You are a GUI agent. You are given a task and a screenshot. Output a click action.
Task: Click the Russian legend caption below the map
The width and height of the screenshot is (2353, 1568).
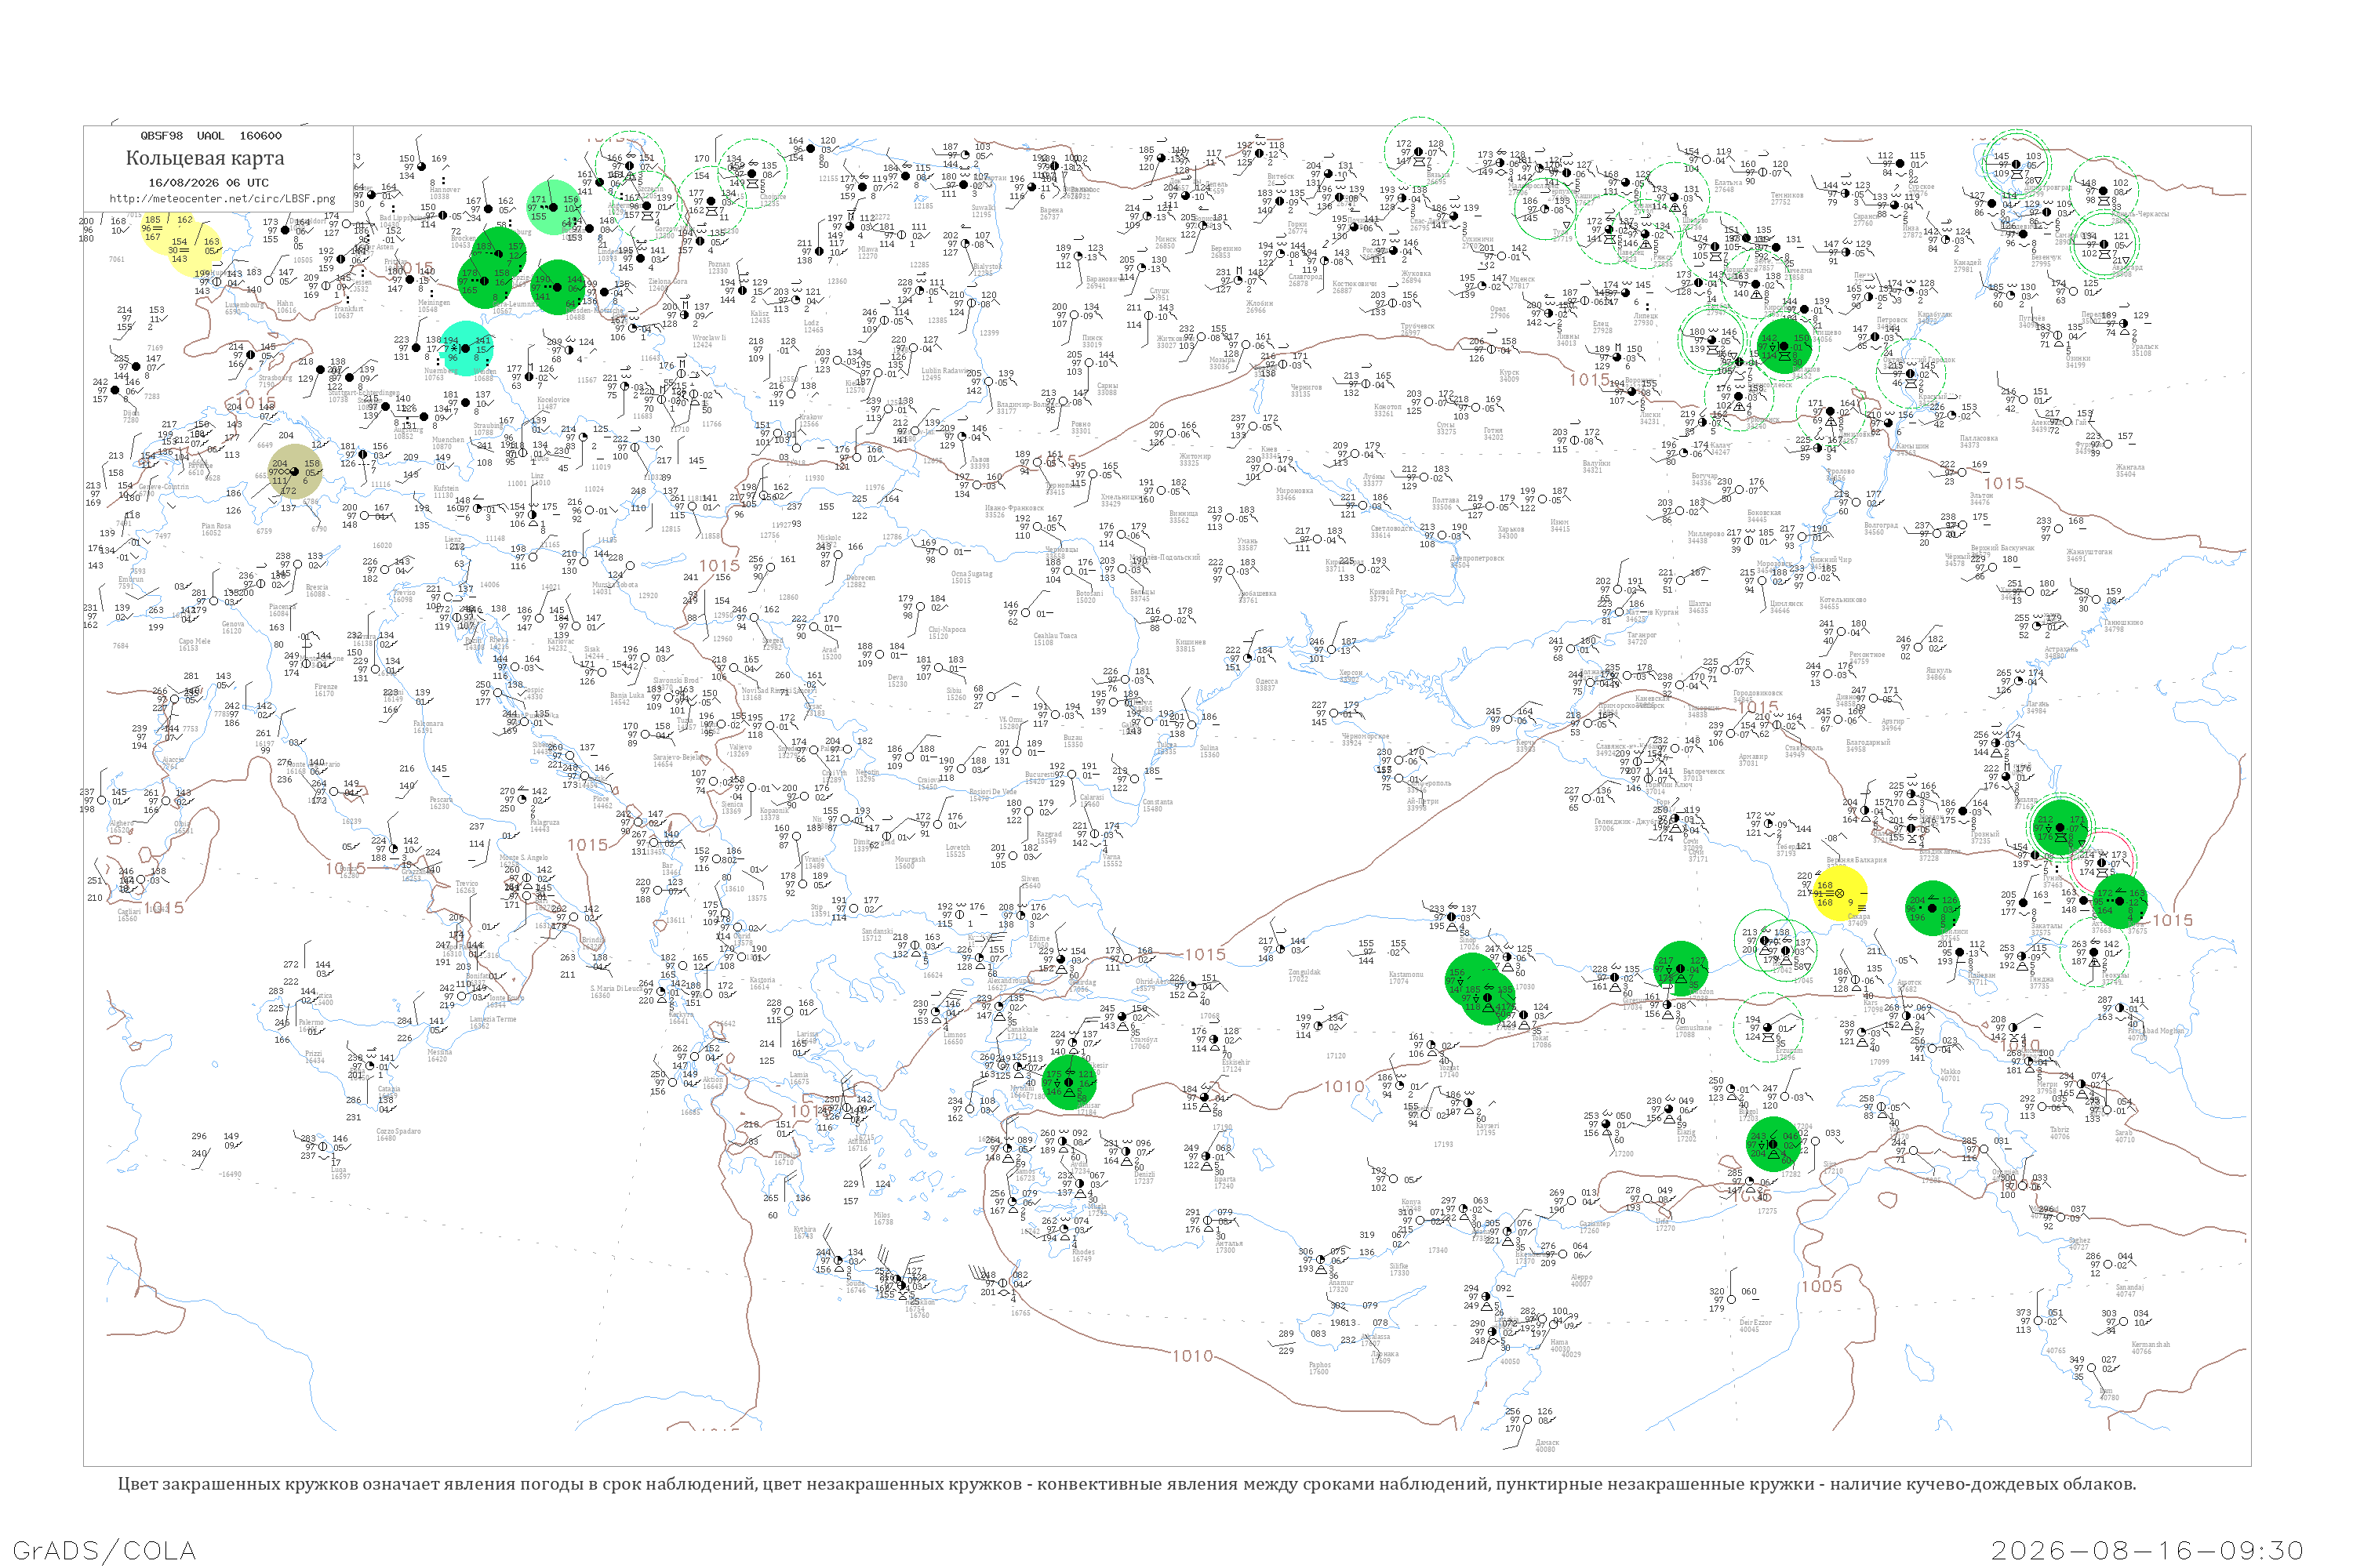pyautogui.click(x=1126, y=1484)
